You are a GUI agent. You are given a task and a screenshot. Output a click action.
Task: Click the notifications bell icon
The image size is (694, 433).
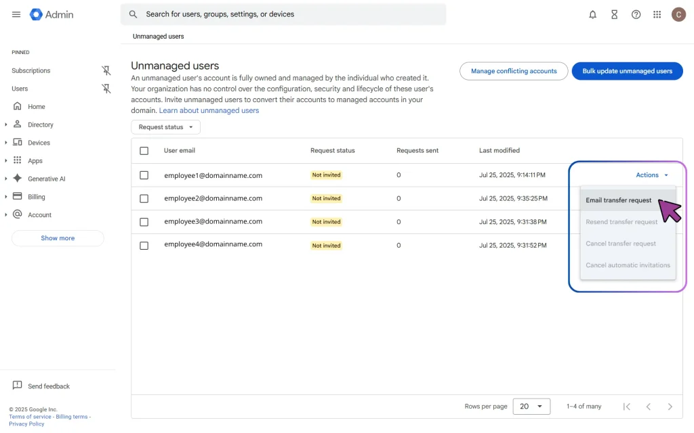pos(593,14)
